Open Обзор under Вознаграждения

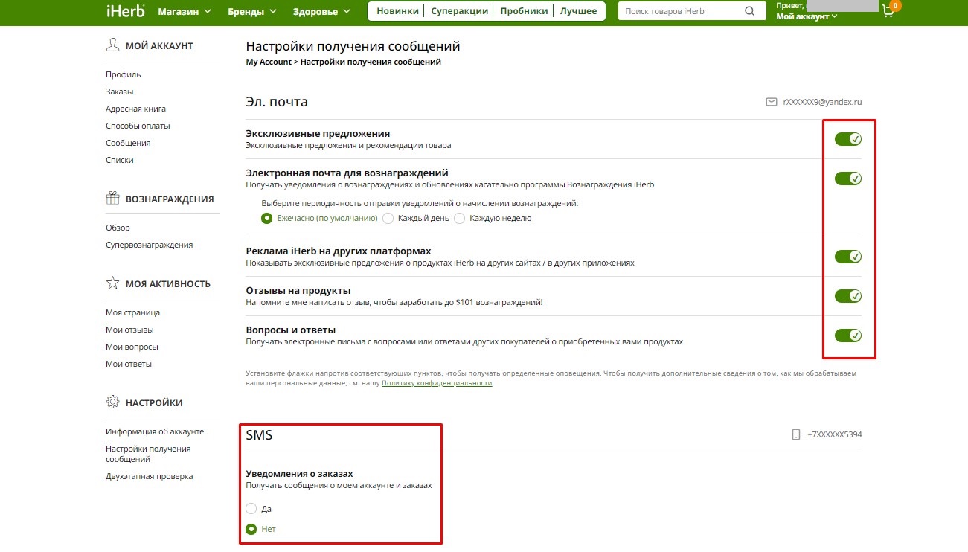click(118, 228)
